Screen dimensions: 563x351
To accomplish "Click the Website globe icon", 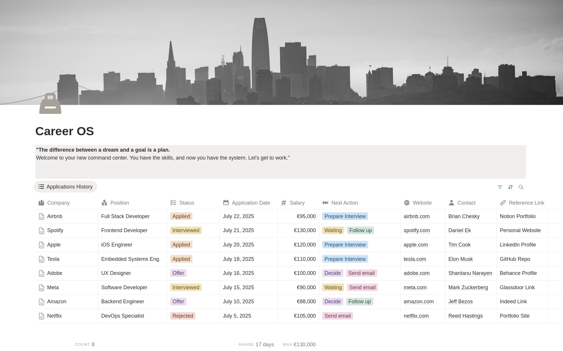I will [407, 203].
